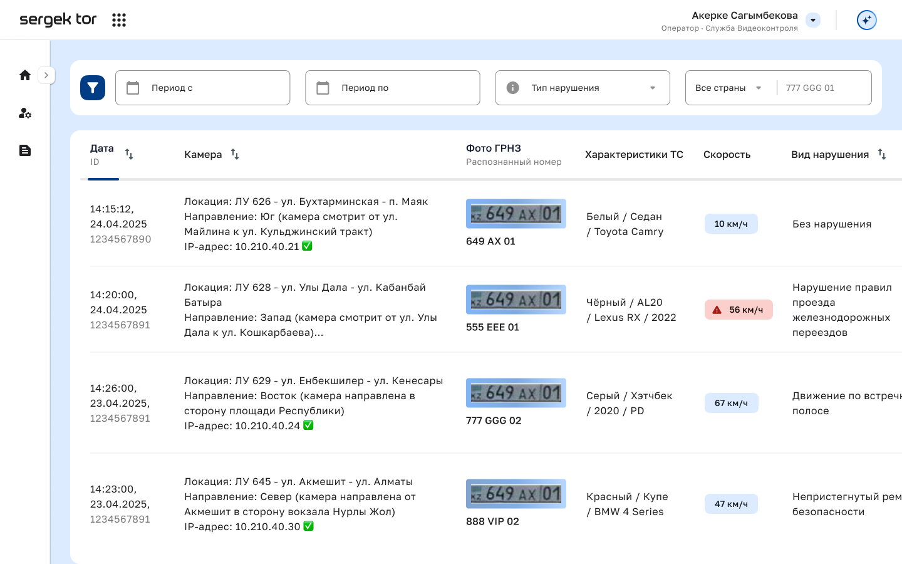Screen dimensions: 902x564
Task: Expand the user profile dropdown arrow
Action: pos(813,20)
